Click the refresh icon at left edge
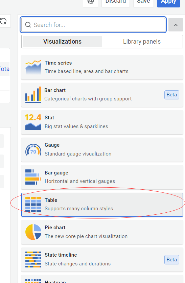 tap(3, 21)
